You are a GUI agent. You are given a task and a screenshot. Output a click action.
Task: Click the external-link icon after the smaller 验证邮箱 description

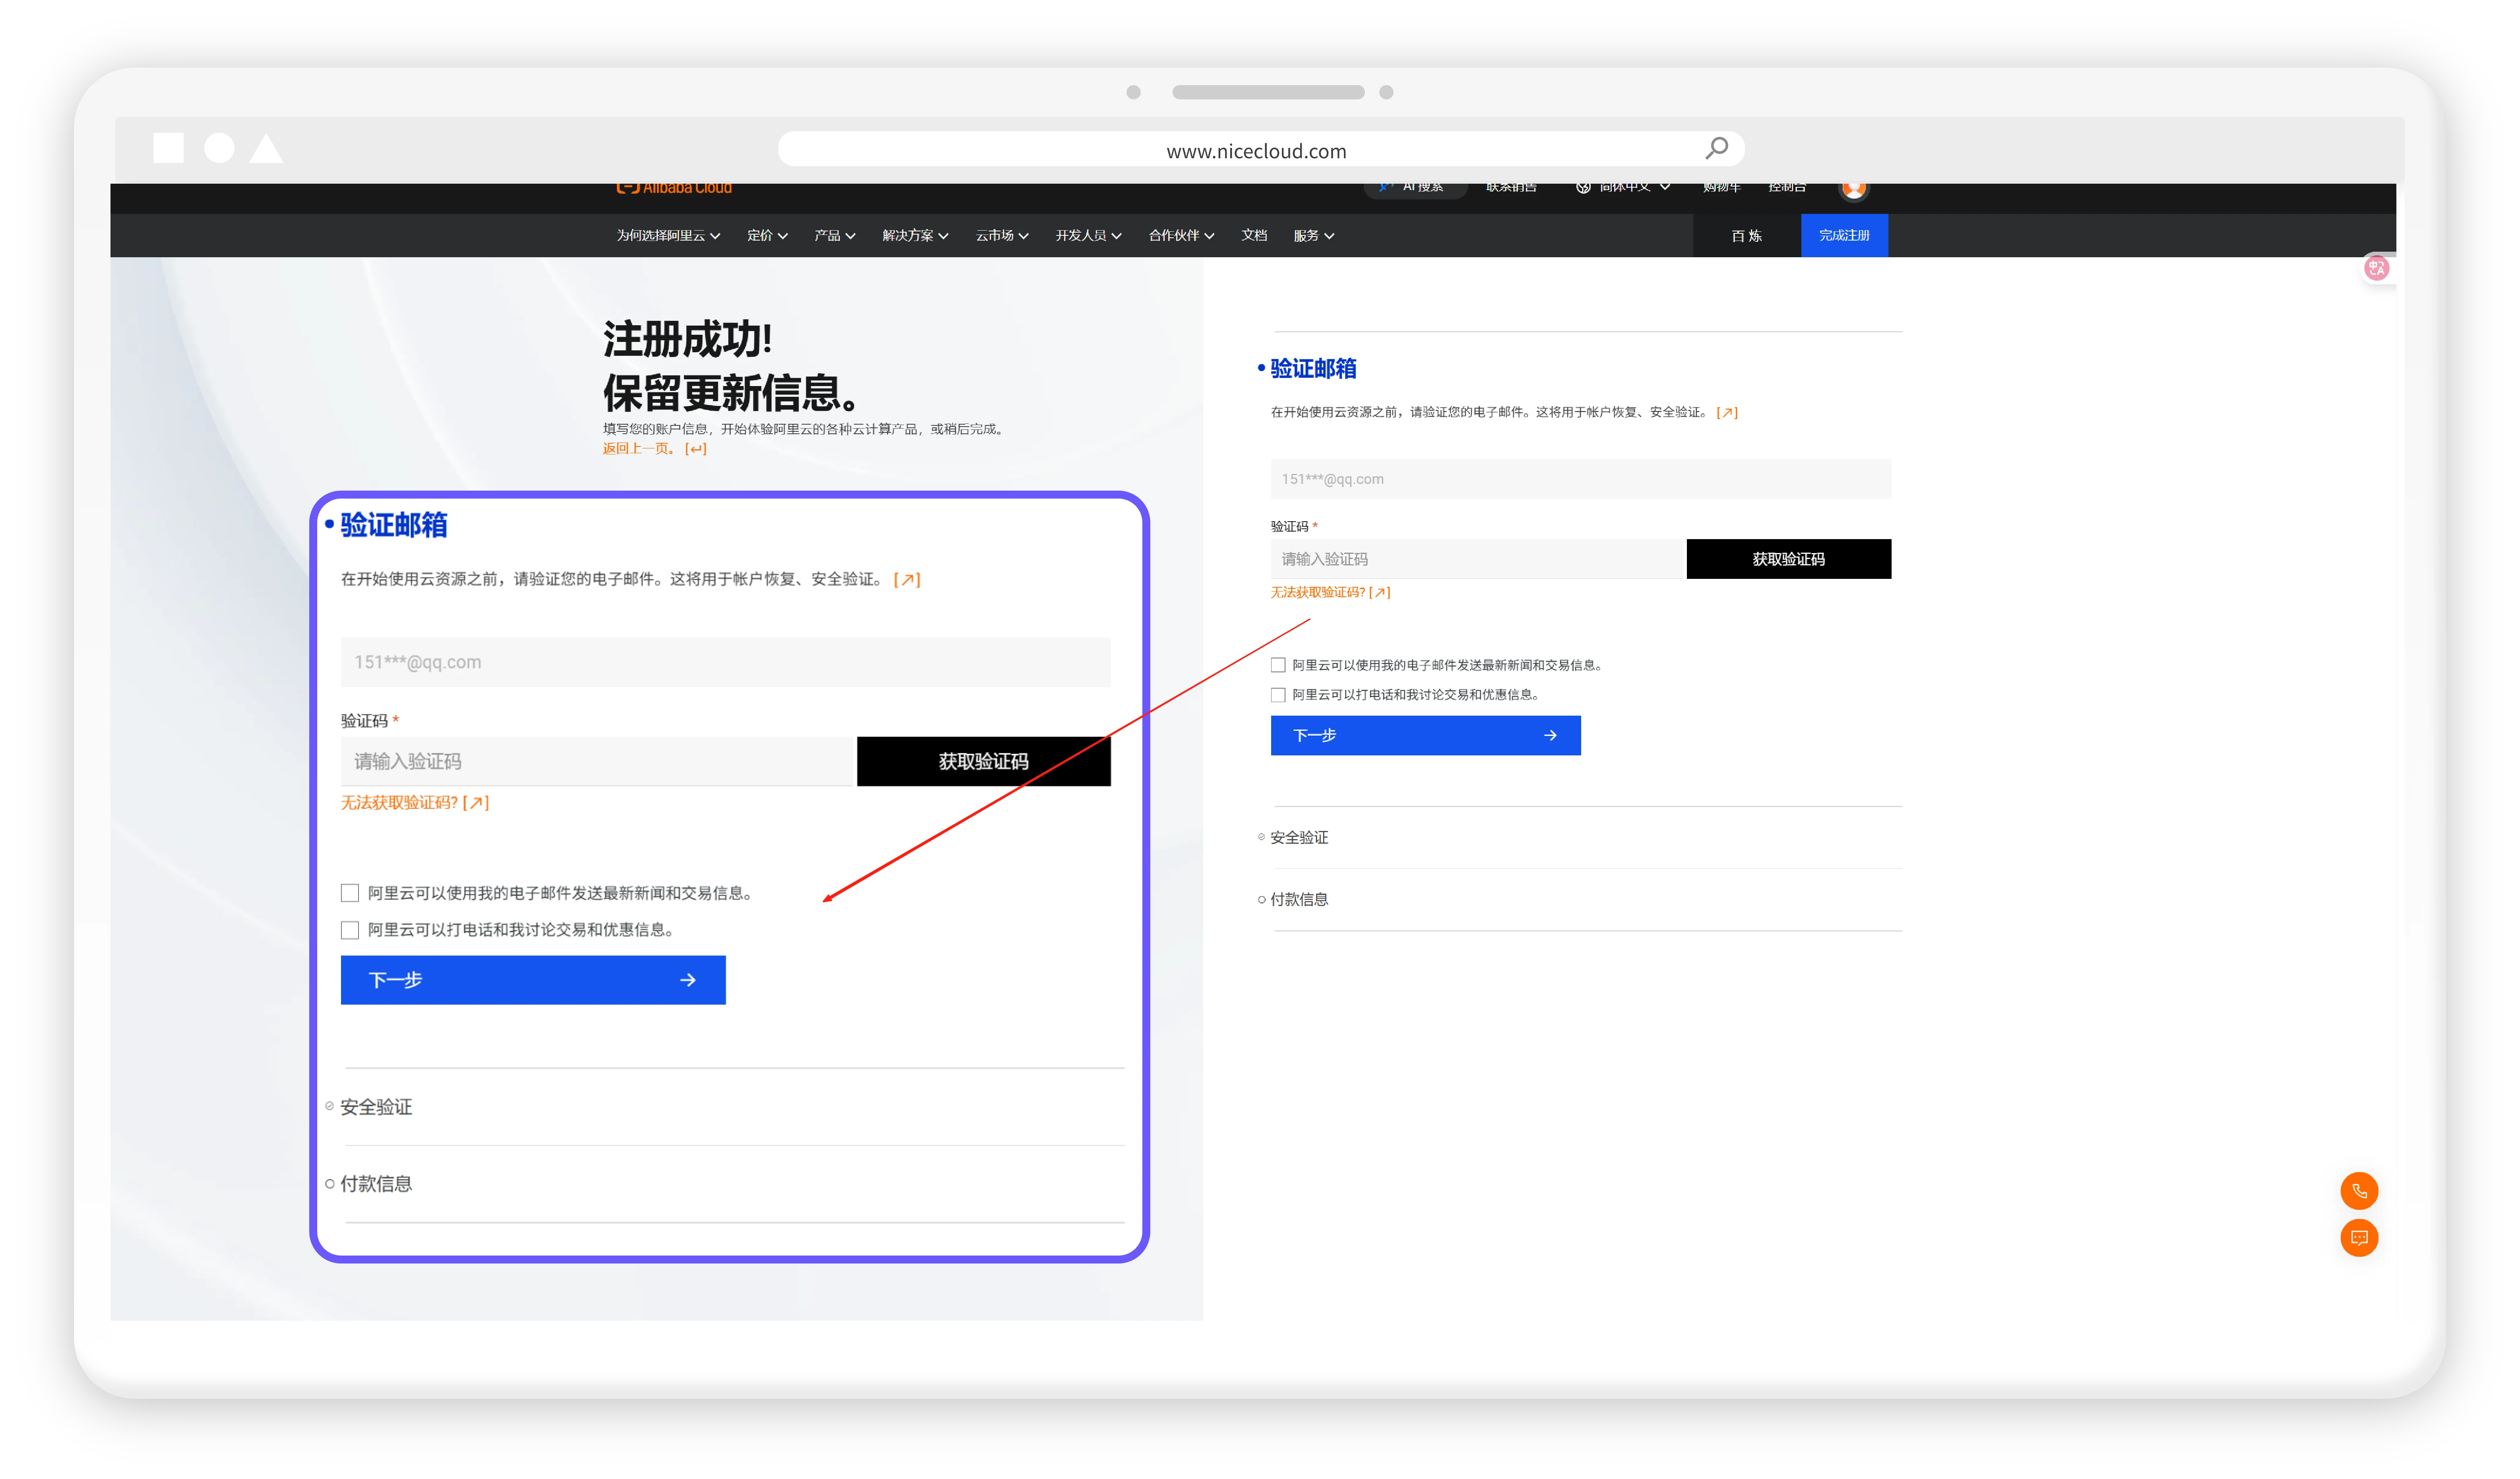pyautogui.click(x=1727, y=412)
